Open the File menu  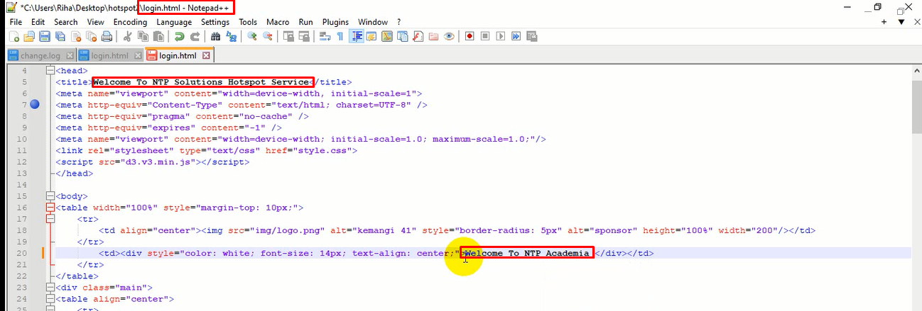click(16, 22)
